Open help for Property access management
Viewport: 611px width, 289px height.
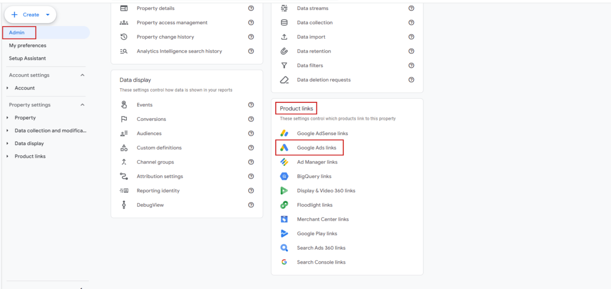pyautogui.click(x=251, y=22)
